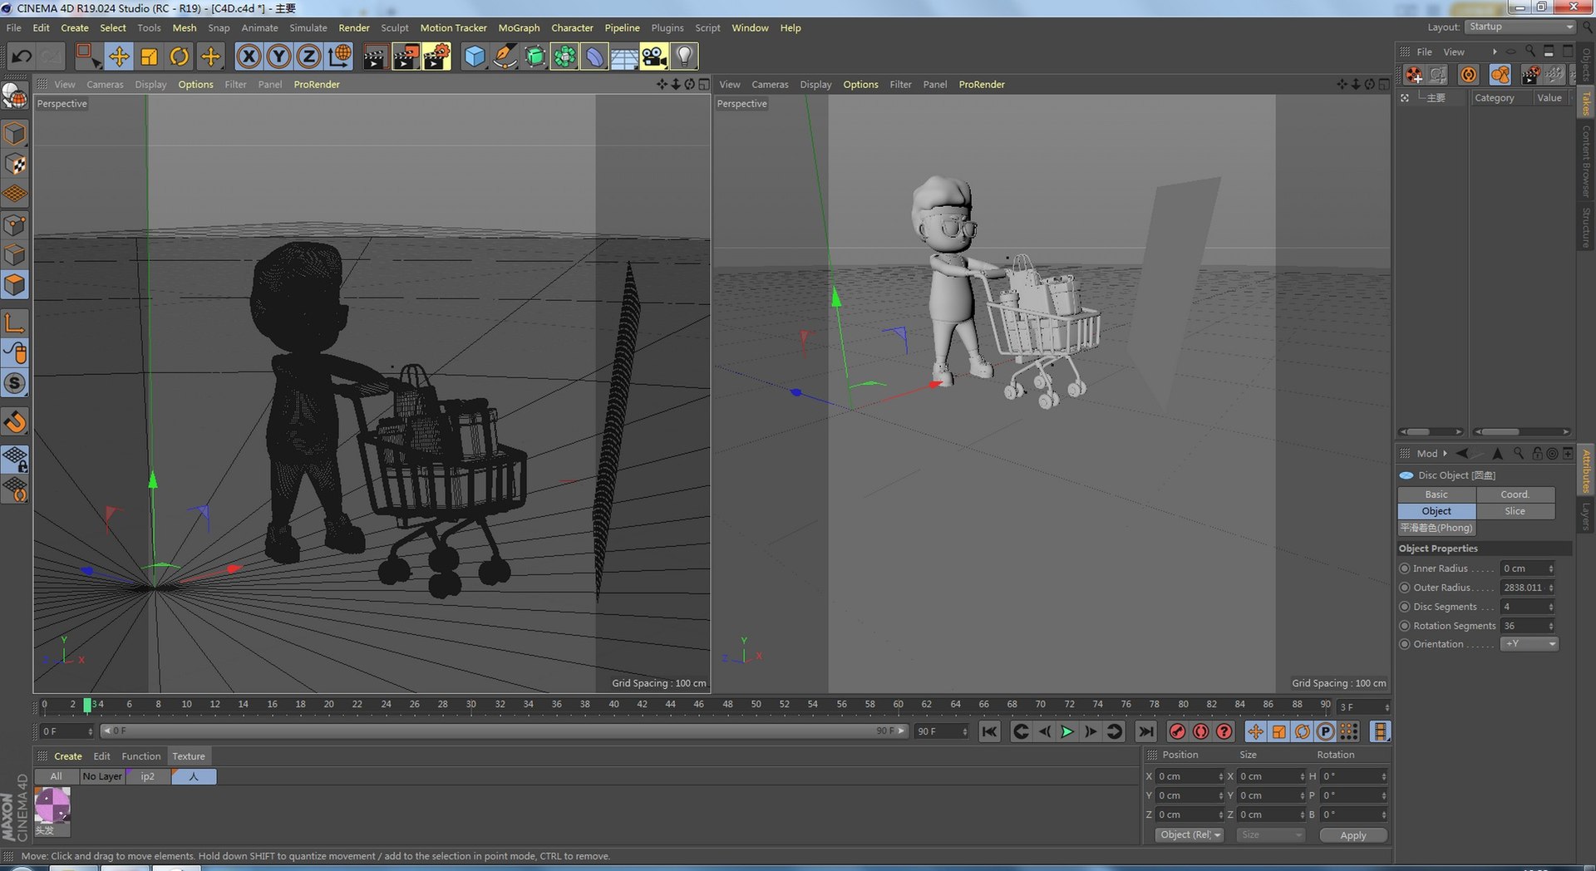Image resolution: width=1596 pixels, height=871 pixels.
Task: Switch to the Coord. attribute tab
Action: click(1515, 495)
